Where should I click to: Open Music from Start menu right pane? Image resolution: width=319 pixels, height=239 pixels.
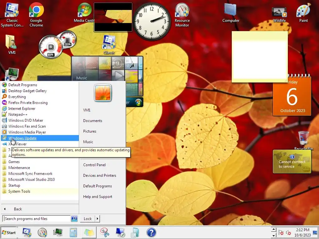point(88,142)
